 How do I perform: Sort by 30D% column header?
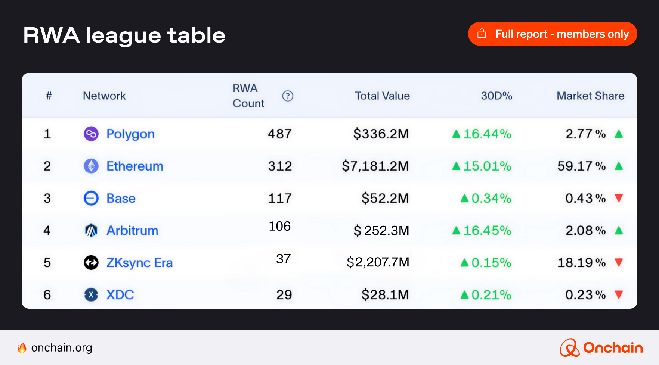coord(496,96)
